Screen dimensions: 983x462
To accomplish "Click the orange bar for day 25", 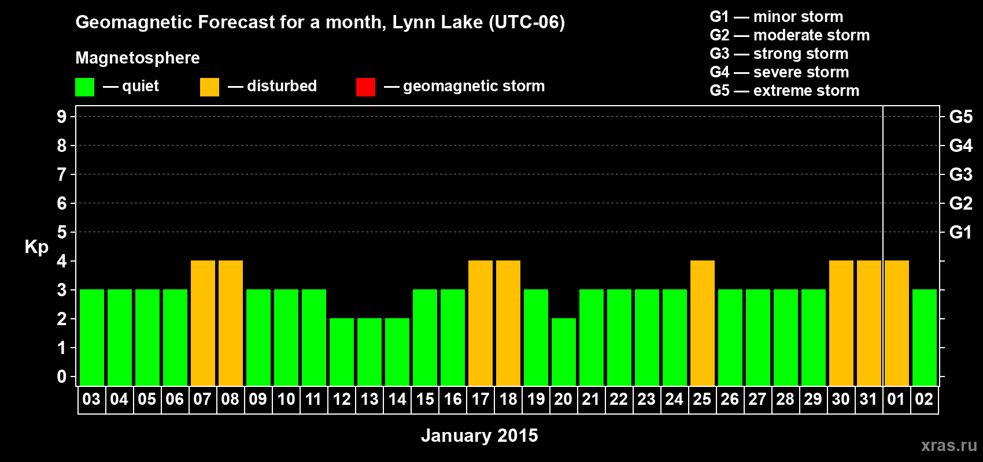I will (703, 323).
